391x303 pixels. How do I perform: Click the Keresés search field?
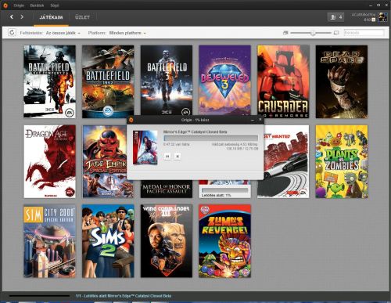coord(364,33)
